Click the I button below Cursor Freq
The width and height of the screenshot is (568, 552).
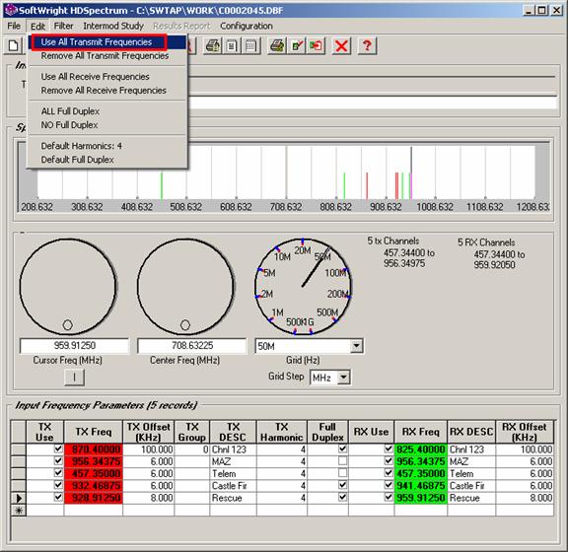tap(74, 378)
